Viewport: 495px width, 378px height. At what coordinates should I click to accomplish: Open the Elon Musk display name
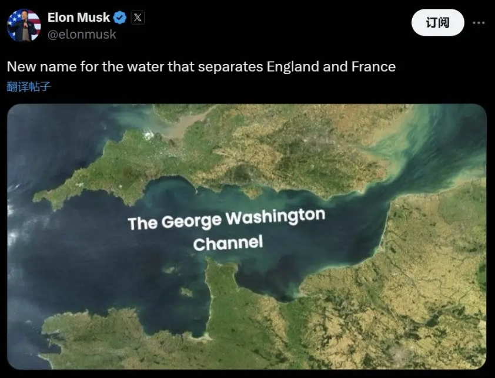(79, 18)
